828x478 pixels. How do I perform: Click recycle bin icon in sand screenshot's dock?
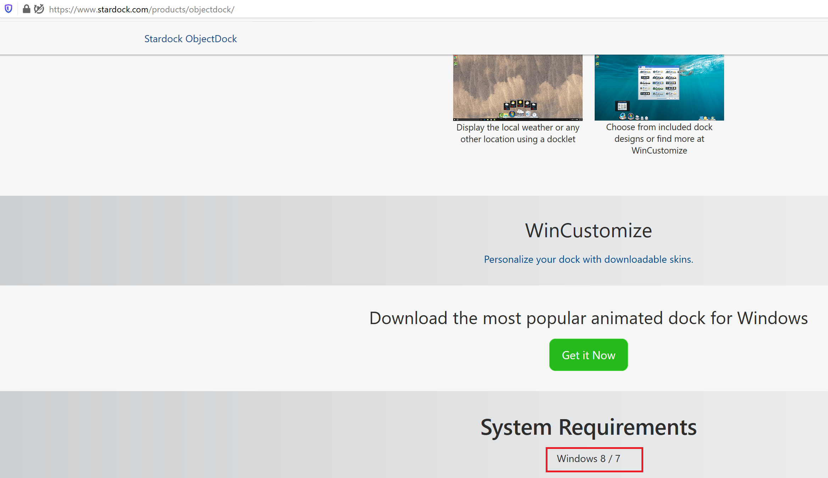(528, 114)
